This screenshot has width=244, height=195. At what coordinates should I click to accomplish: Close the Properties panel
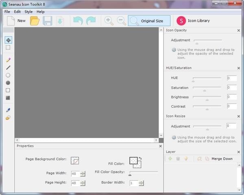(161, 146)
